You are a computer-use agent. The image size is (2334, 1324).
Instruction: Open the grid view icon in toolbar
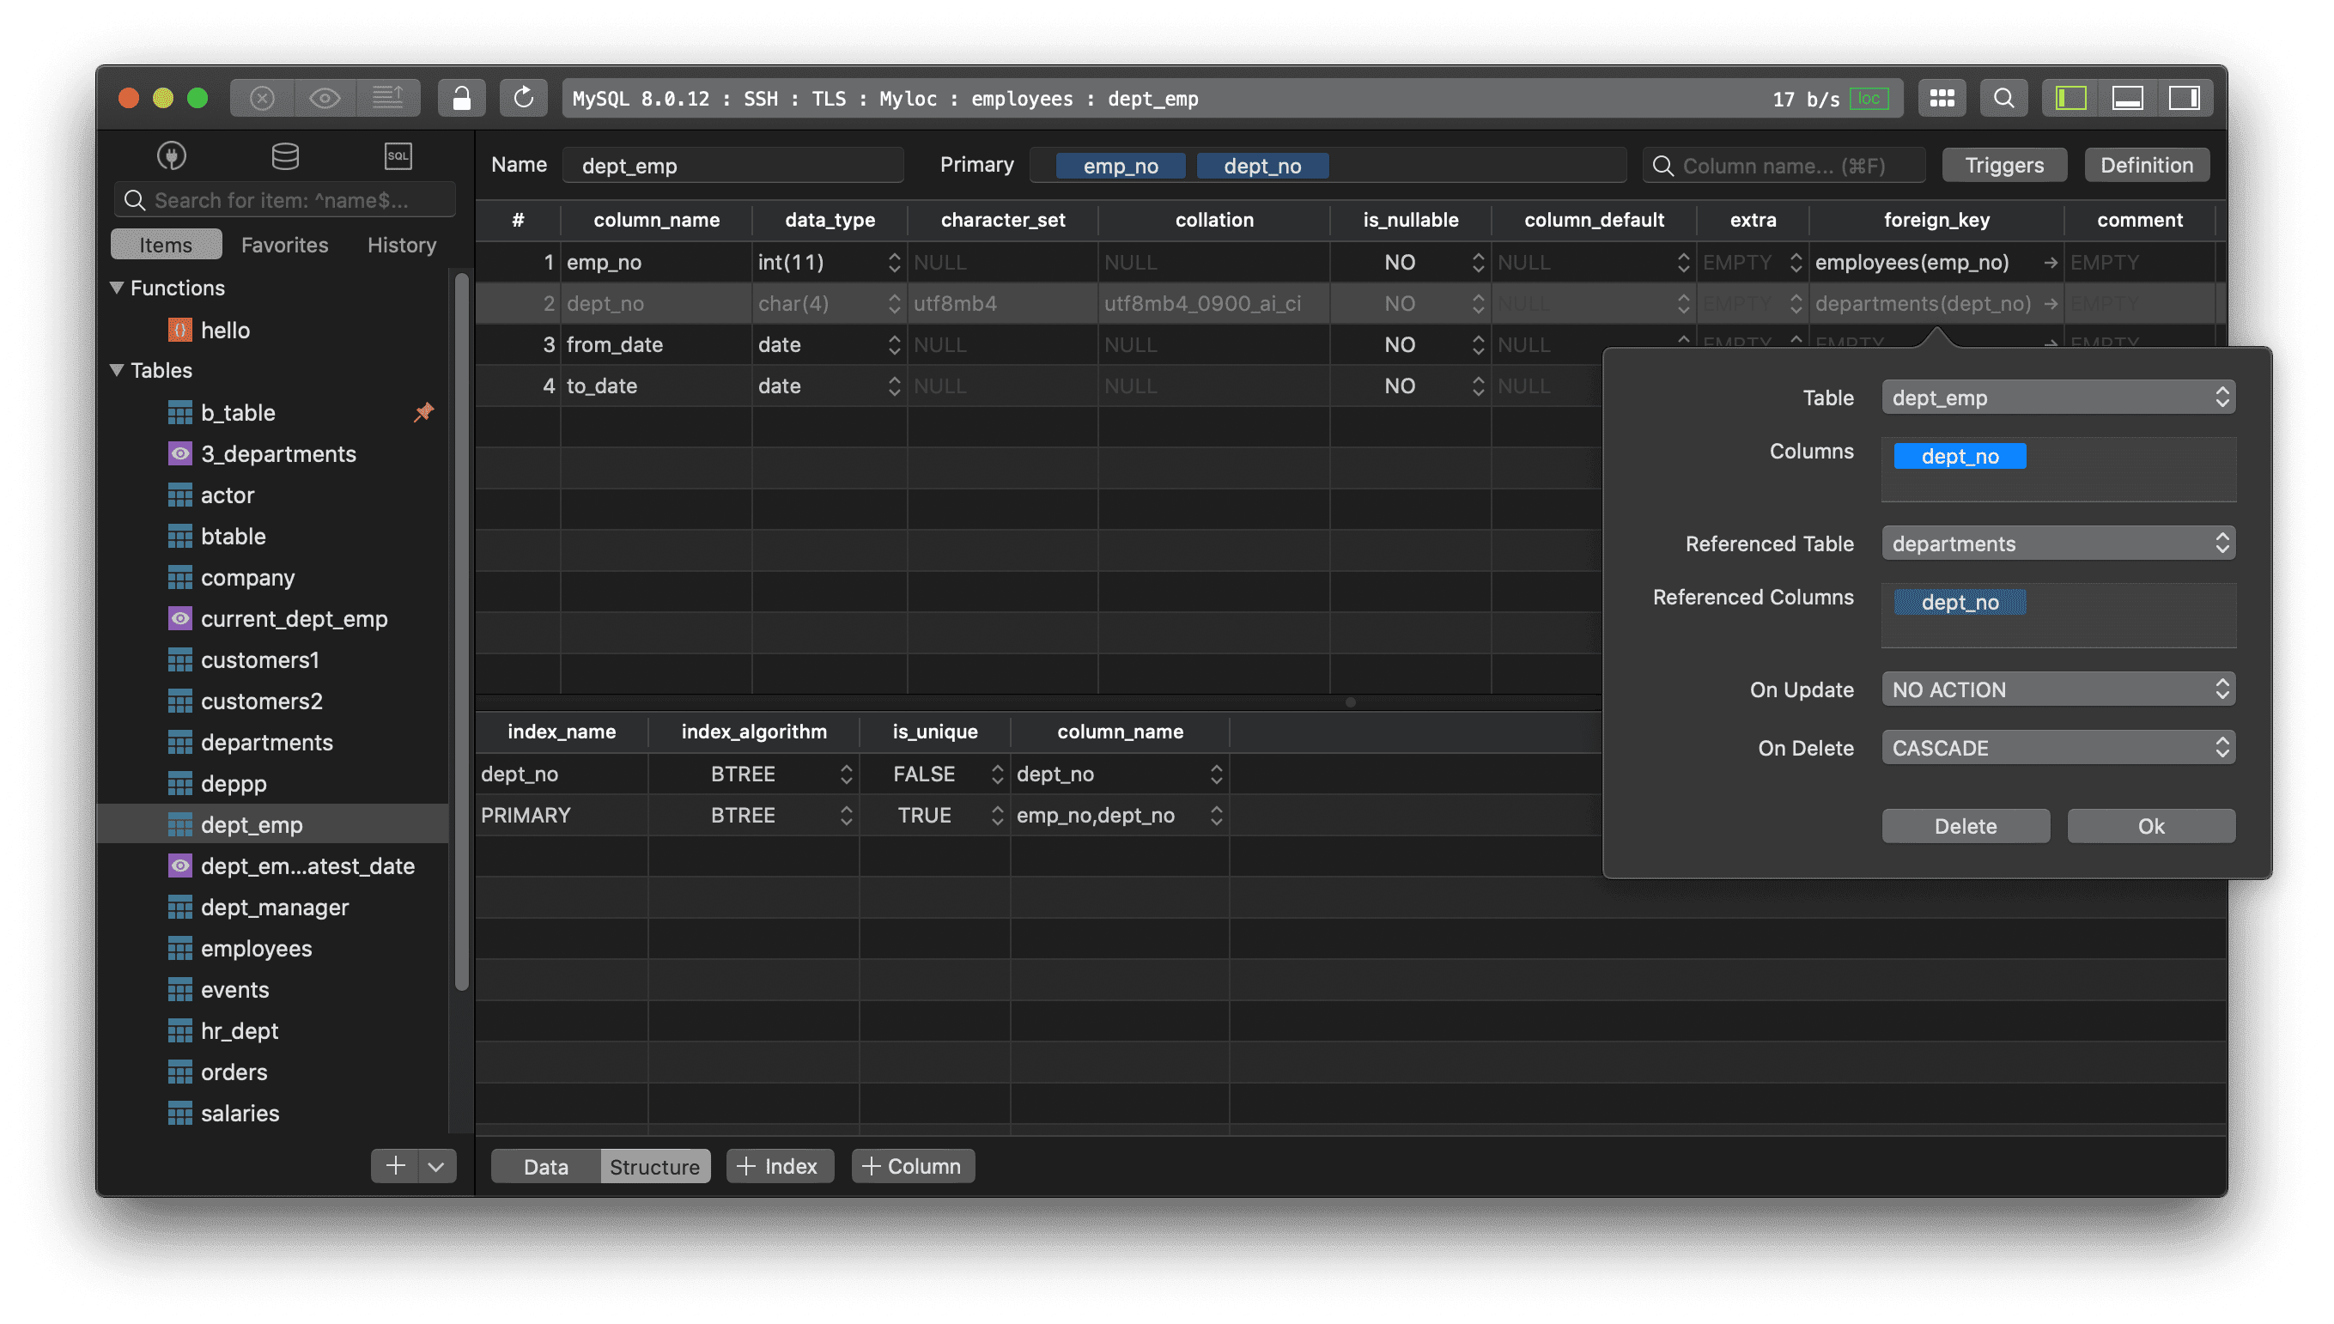tap(1943, 98)
